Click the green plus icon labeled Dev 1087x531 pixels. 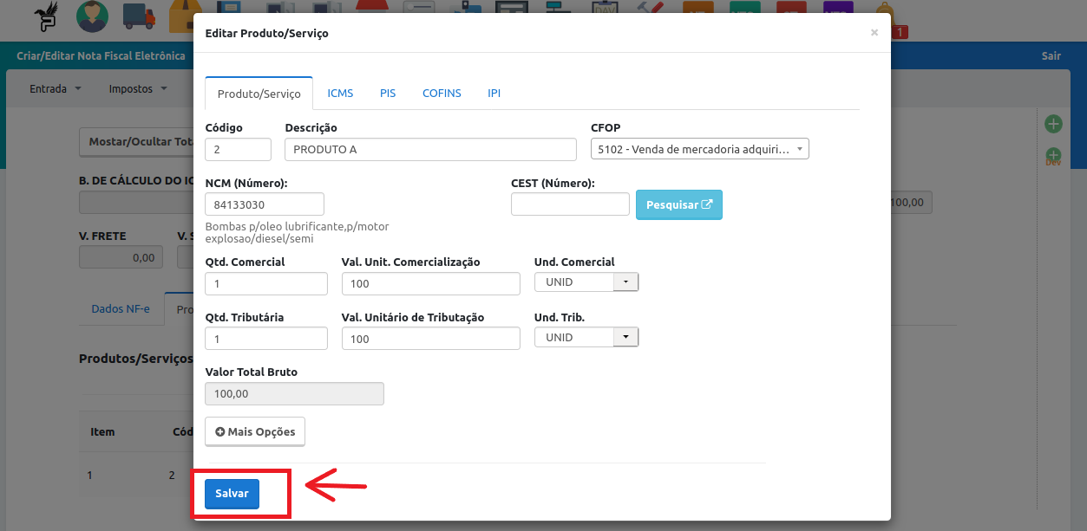(x=1053, y=157)
